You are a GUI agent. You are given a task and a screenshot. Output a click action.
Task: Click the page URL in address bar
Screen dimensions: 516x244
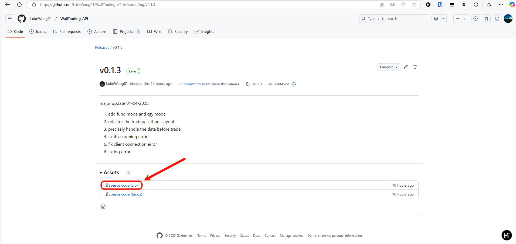tap(98, 5)
